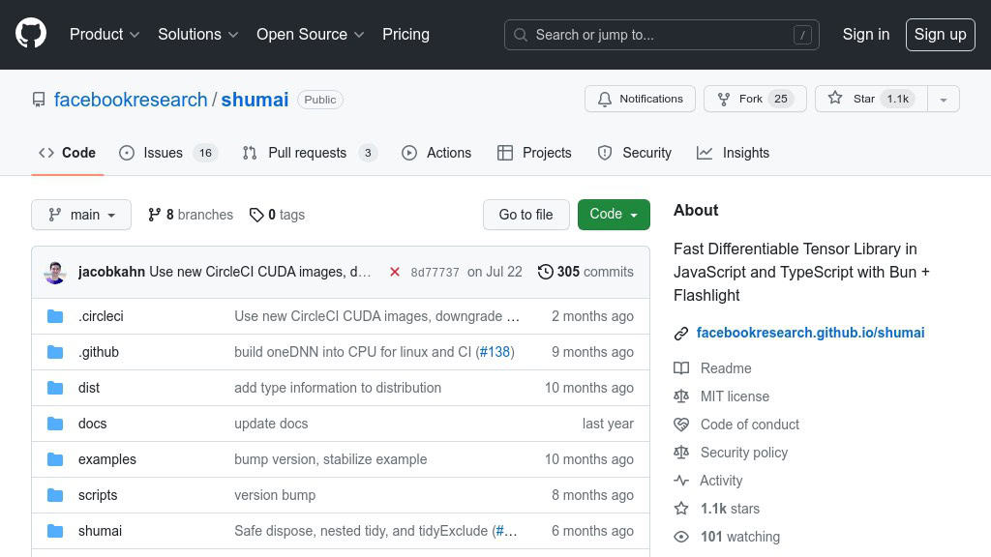Click the fork icon on the Fork button

(723, 99)
